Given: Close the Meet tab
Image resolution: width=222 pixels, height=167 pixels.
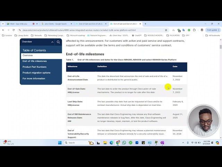Looking at the screenshot, I should (x=37, y=24).
